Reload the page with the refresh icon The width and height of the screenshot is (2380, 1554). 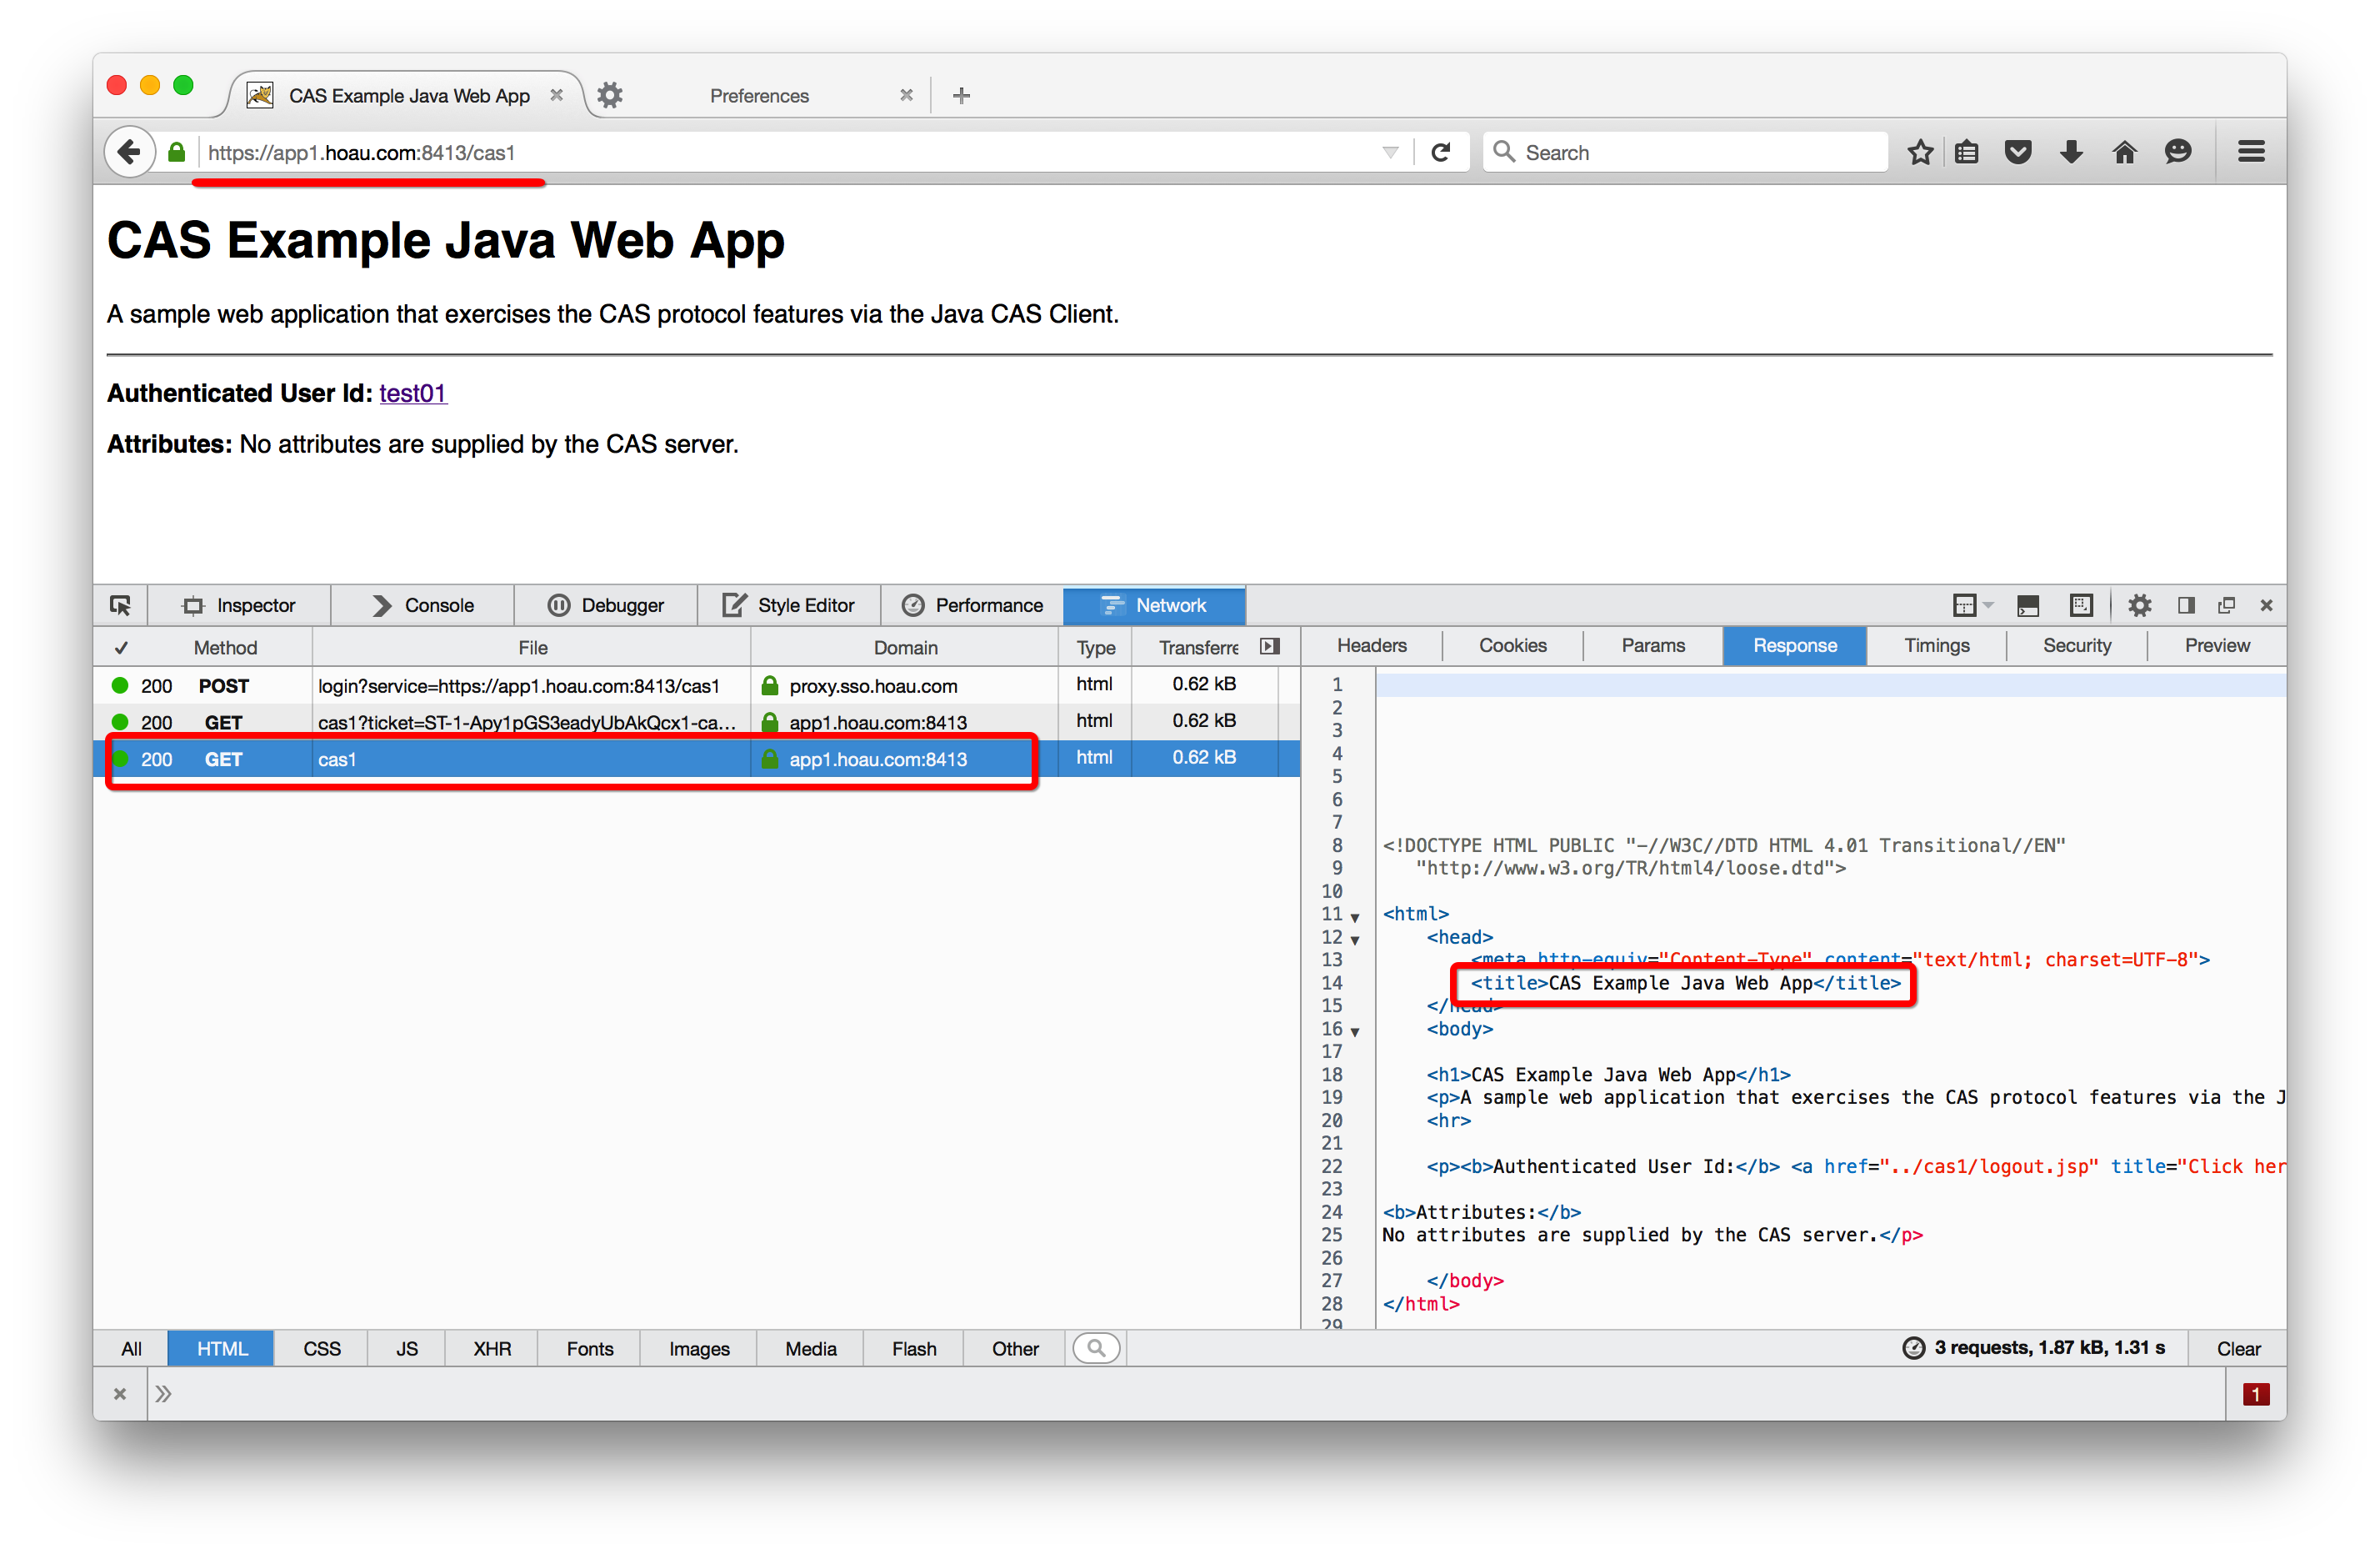1440,152
